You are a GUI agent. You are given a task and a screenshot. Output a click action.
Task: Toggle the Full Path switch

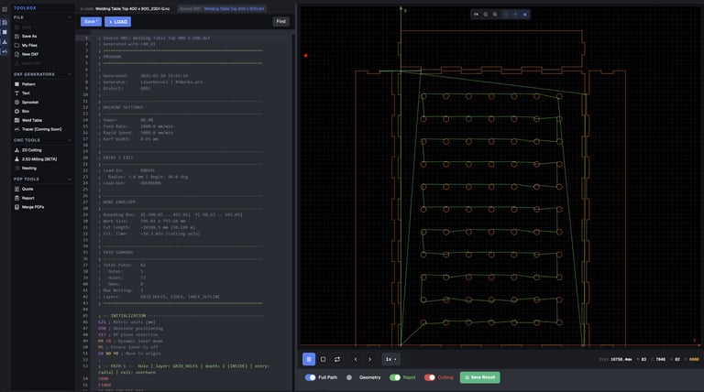pos(311,377)
